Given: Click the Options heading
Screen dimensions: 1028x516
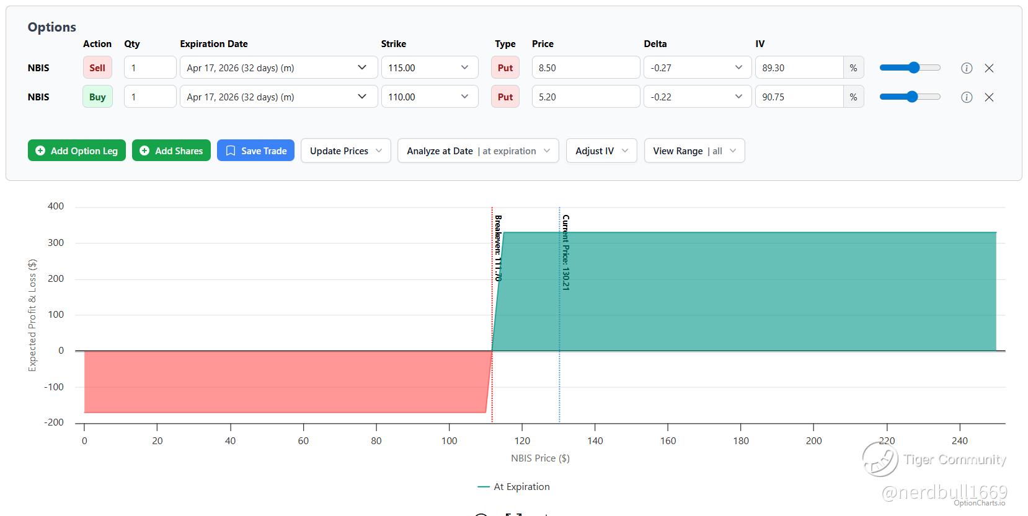Looking at the screenshot, I should (52, 27).
